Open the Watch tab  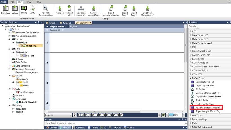pyautogui.click(x=129, y=127)
